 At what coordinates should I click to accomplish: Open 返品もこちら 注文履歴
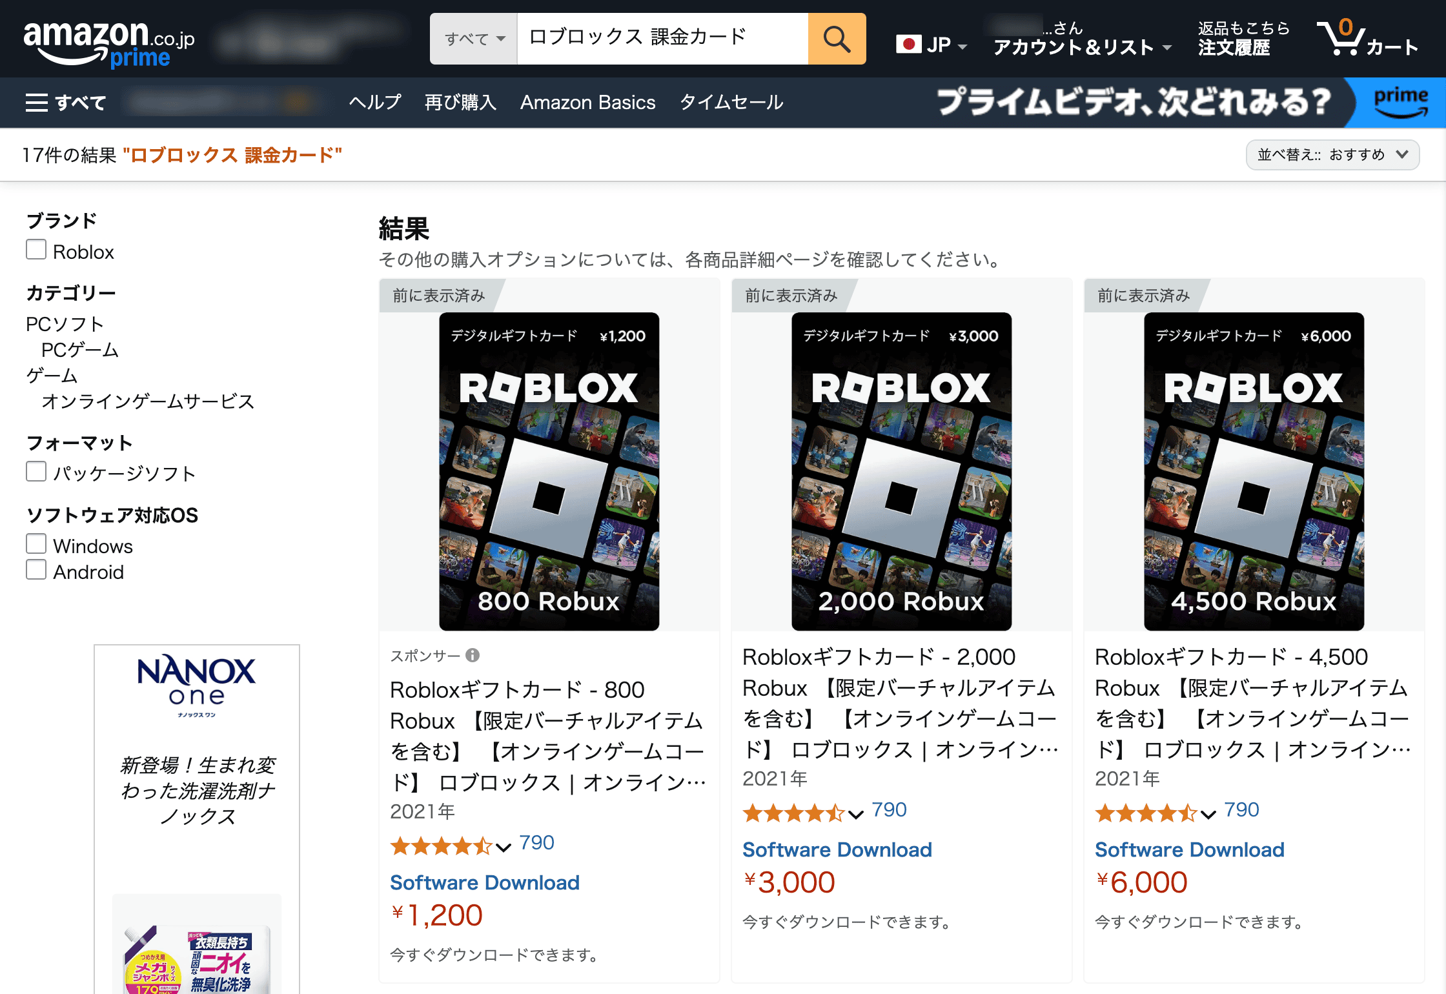[1243, 39]
